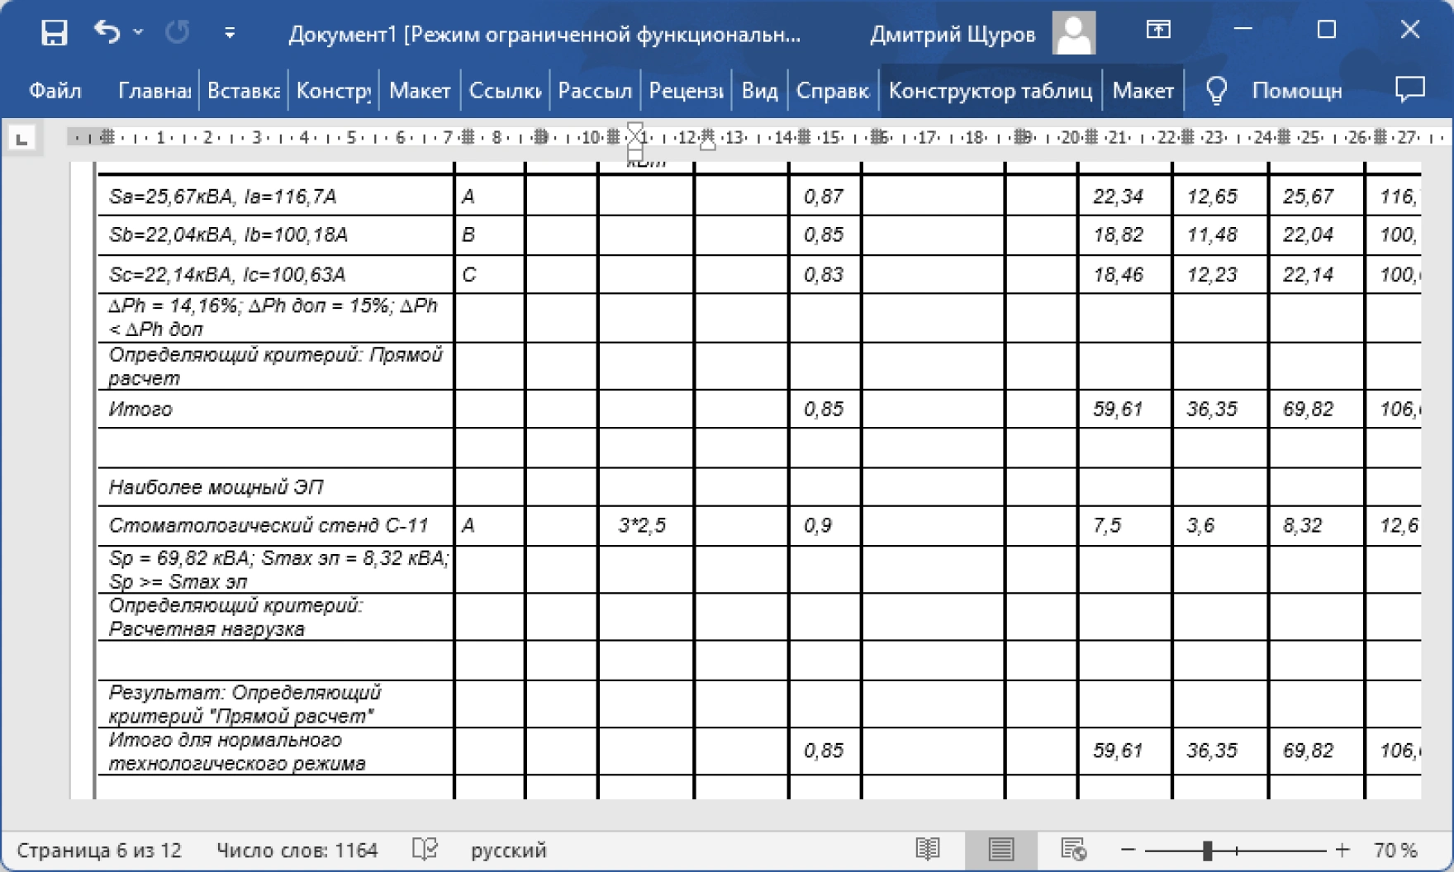Click spelling proofing check icon in status bar
The image size is (1454, 872).
425,849
